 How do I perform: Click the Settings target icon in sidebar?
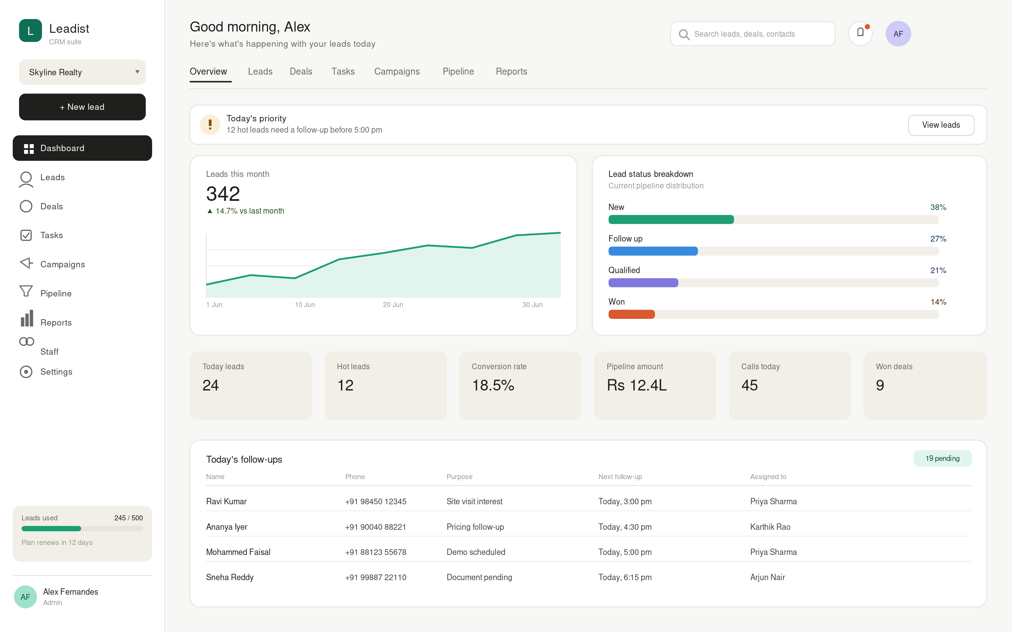tap(26, 372)
